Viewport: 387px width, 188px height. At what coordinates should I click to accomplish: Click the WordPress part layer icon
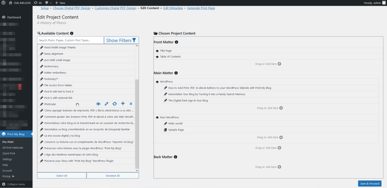[x=157, y=82]
